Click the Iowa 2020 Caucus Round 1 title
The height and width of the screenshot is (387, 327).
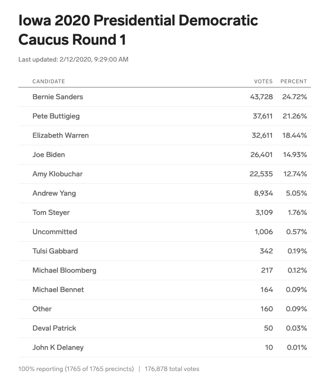coord(138,30)
